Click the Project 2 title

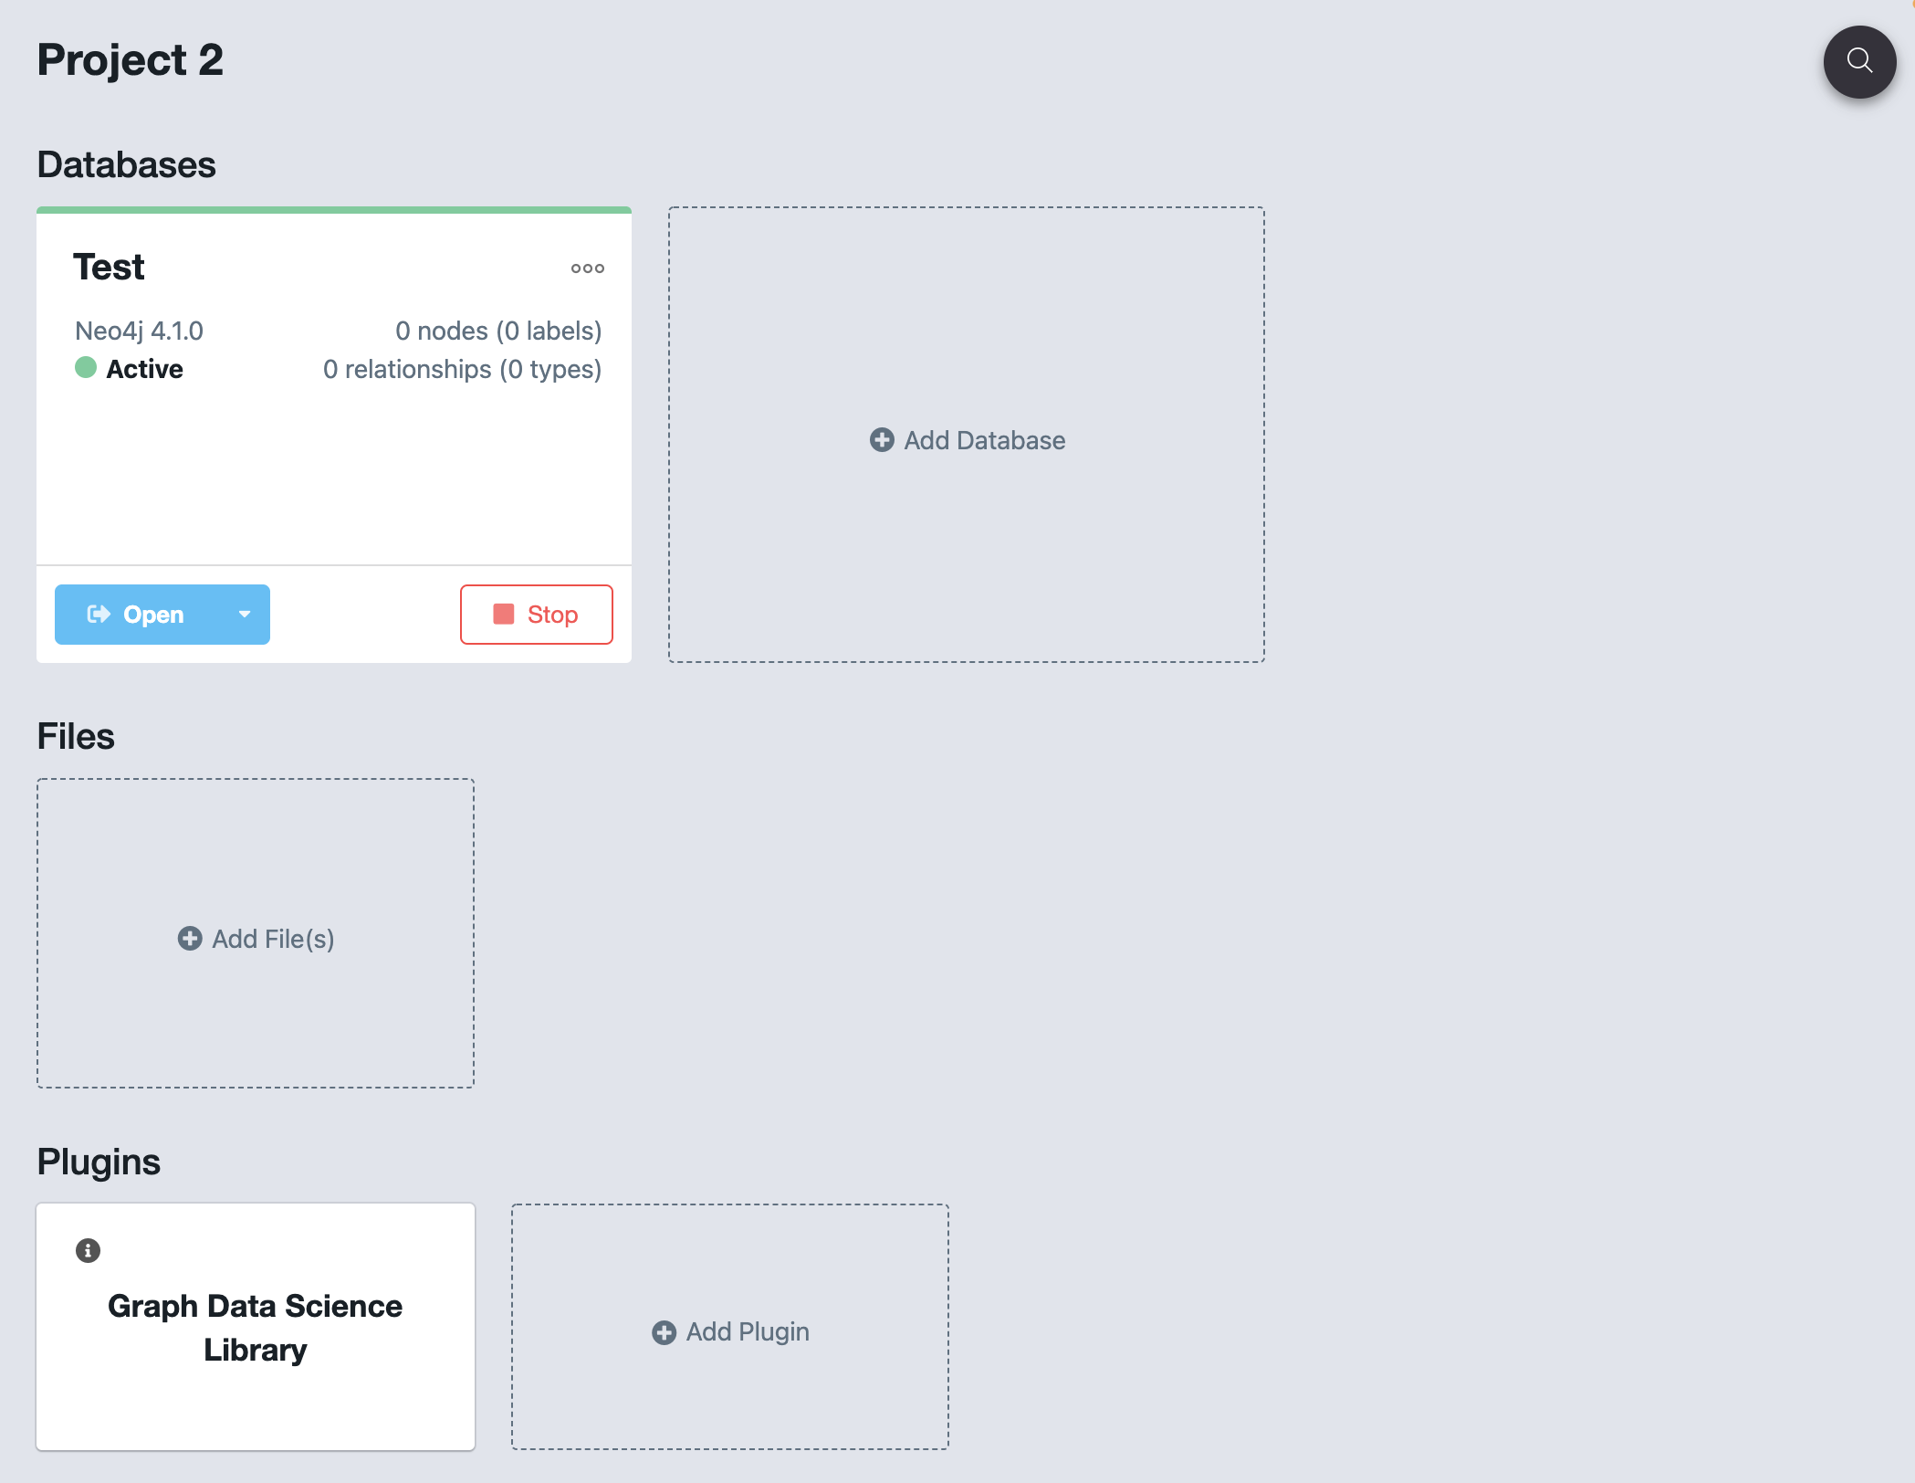coord(131,60)
